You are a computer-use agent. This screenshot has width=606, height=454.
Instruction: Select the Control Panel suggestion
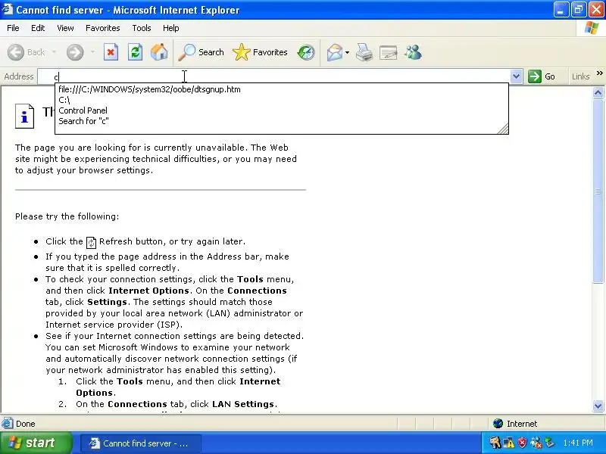pyautogui.click(x=281, y=110)
